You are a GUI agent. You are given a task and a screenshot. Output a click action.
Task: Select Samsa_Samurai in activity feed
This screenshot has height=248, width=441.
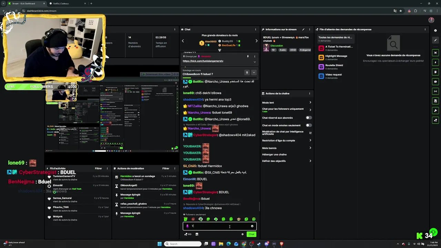(62, 198)
